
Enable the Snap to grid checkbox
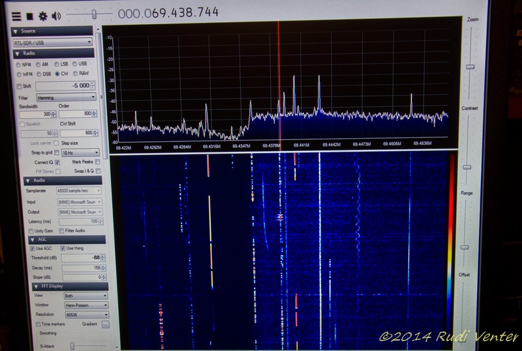[57, 152]
